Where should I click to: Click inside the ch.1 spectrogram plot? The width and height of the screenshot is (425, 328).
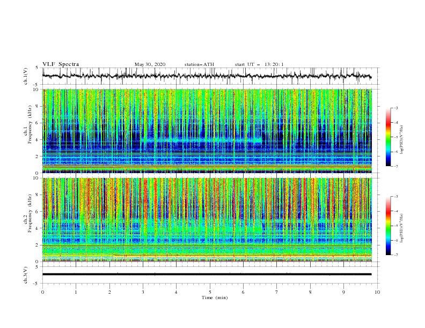click(x=207, y=131)
